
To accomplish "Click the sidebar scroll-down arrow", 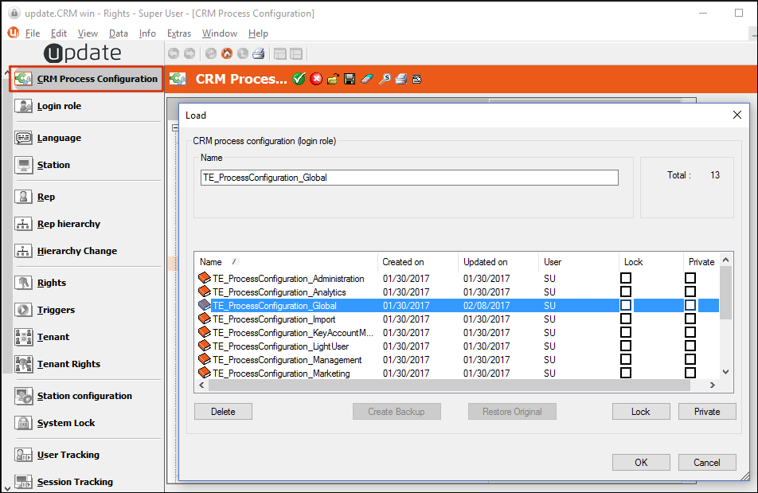I will (6, 487).
